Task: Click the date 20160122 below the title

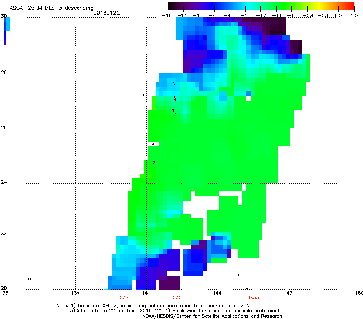Action: [106, 13]
